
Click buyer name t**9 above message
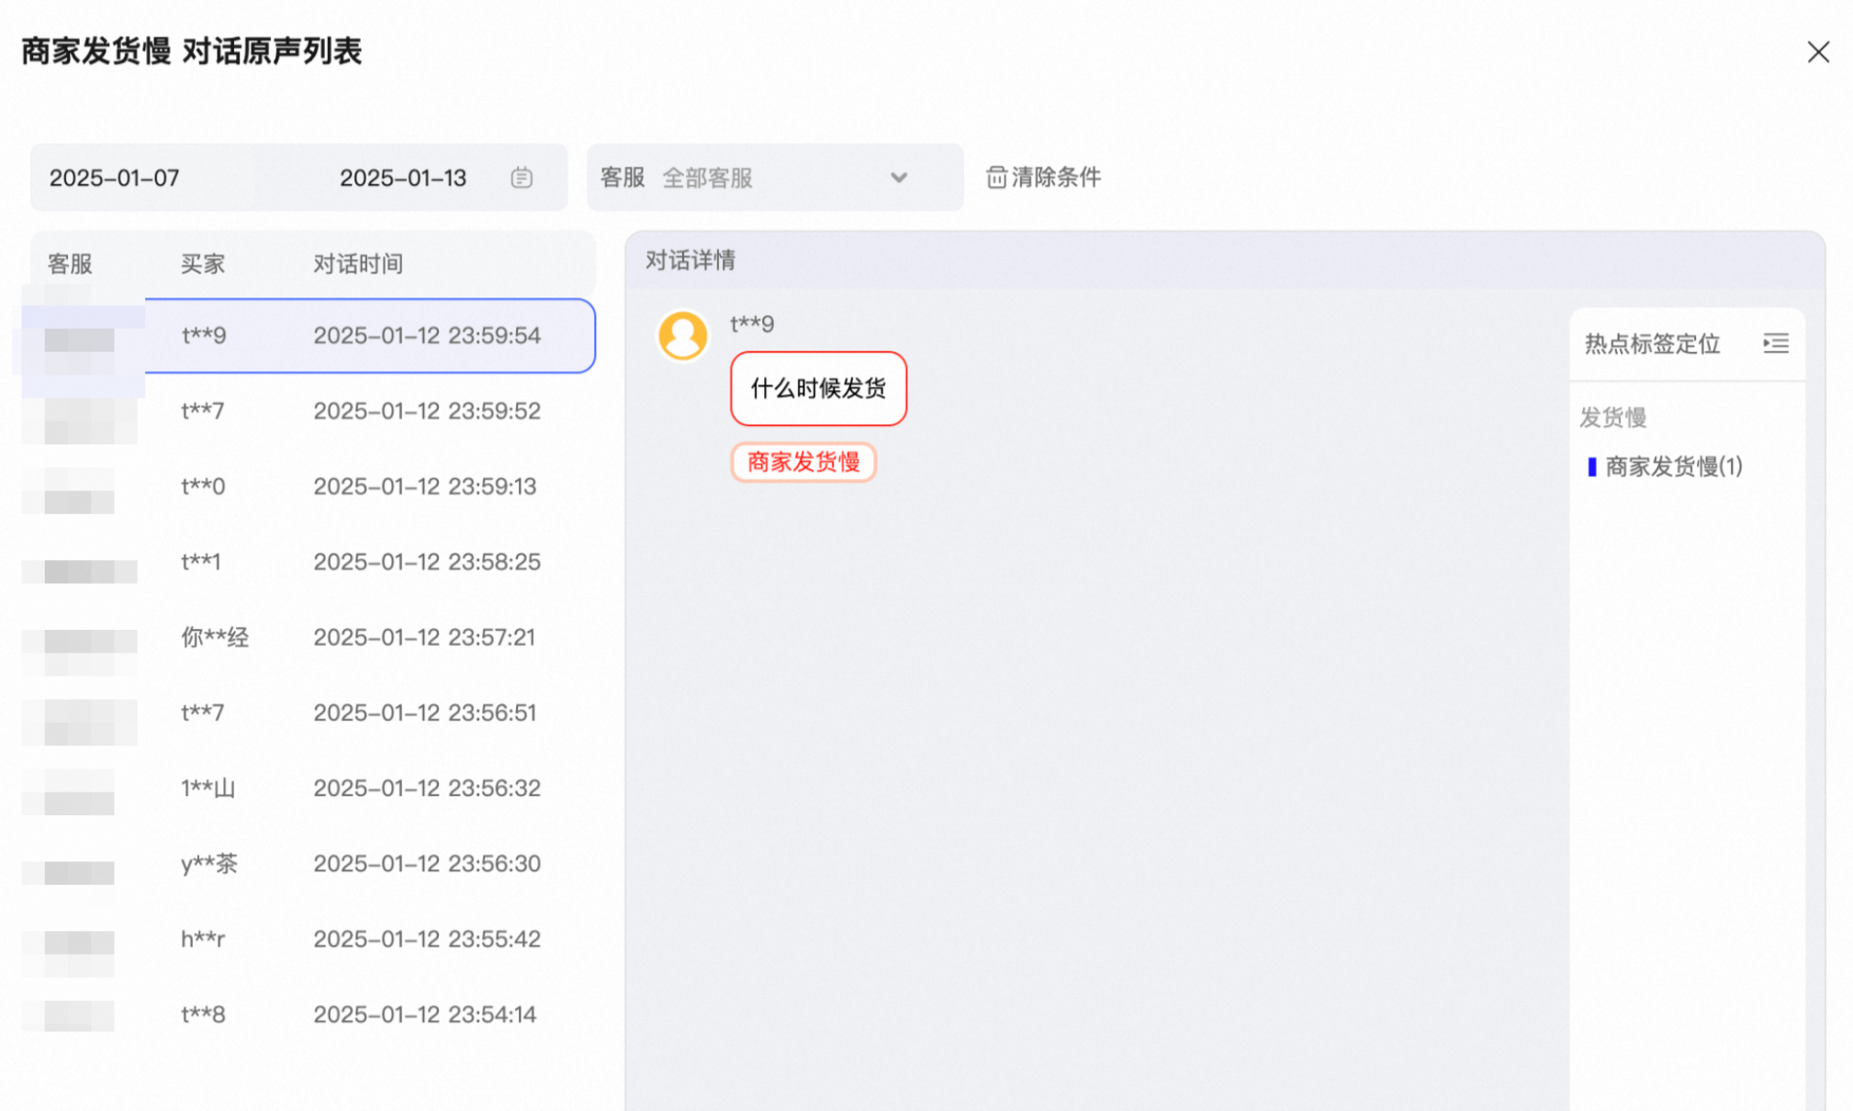point(752,323)
